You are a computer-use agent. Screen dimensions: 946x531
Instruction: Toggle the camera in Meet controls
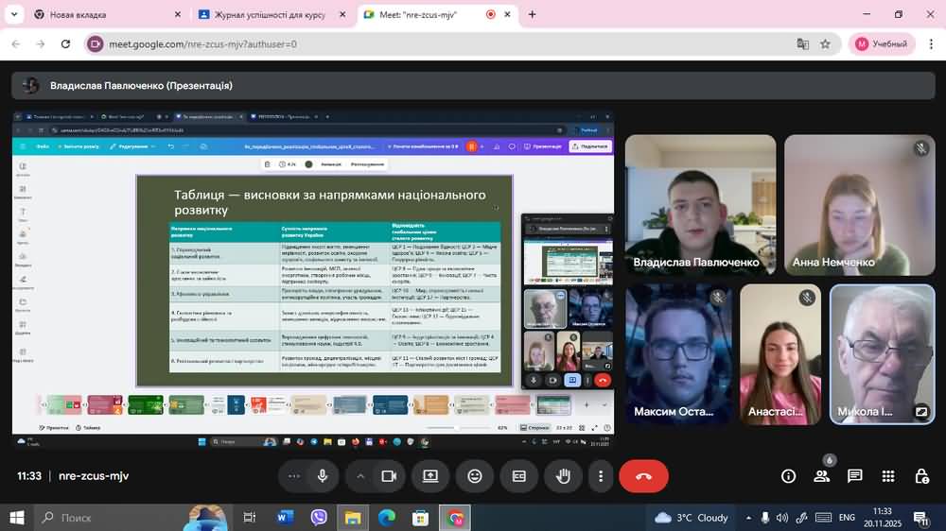coord(389,476)
